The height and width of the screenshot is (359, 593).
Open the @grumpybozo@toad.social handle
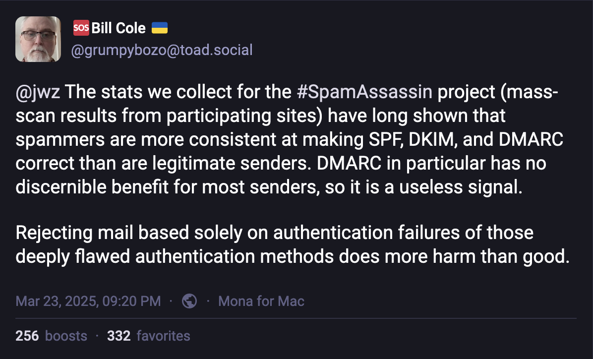[x=162, y=50]
